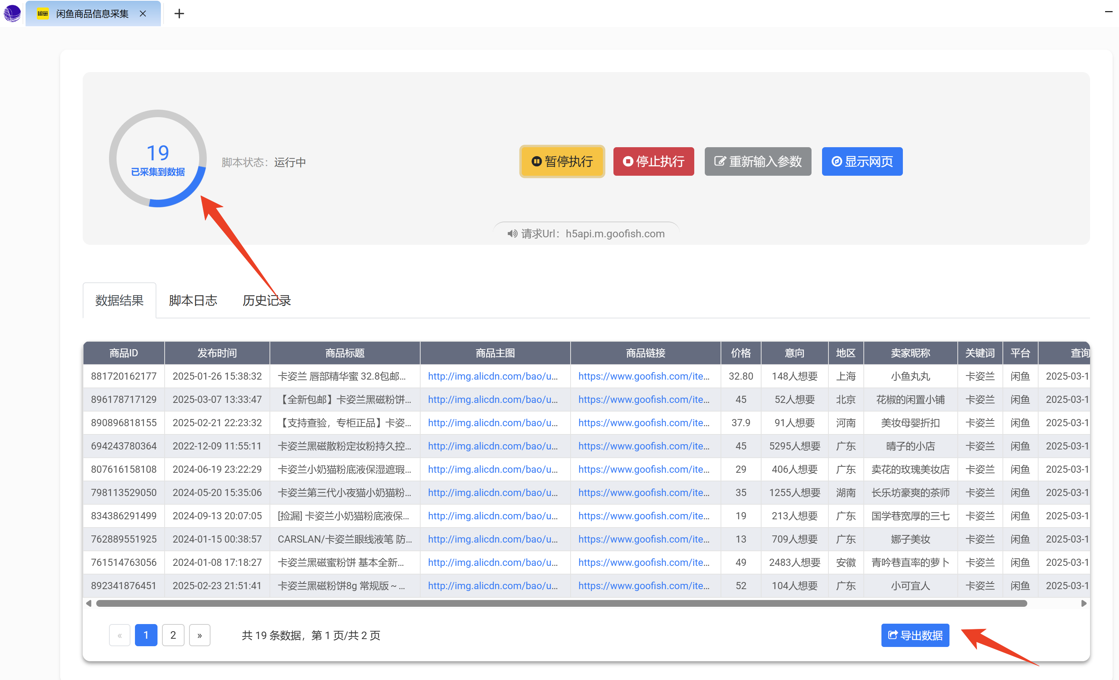Viewport: 1119px width, 680px height.
Task: Click the 脚本状态 运行中 status text
Action: tap(263, 162)
